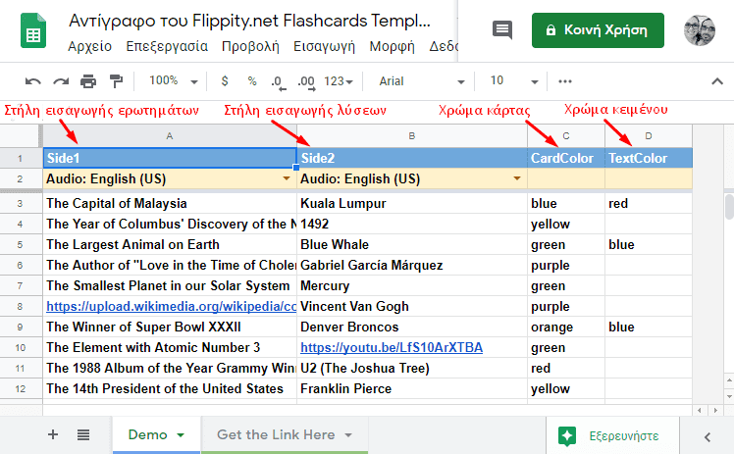Open the youtu.be/LfS10ArXTBA link

coord(392,347)
